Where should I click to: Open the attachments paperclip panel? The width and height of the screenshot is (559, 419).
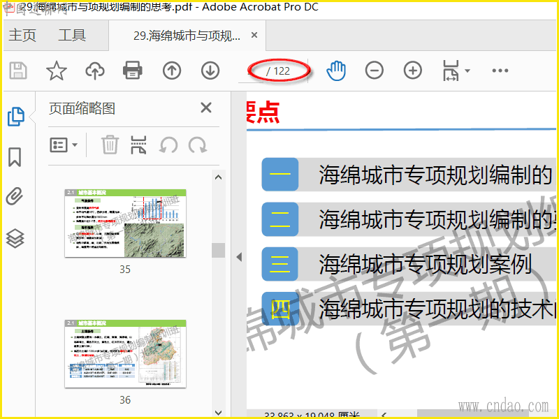(x=15, y=196)
